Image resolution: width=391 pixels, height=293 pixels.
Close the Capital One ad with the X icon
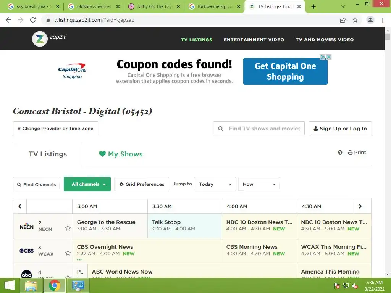pos(329,57)
